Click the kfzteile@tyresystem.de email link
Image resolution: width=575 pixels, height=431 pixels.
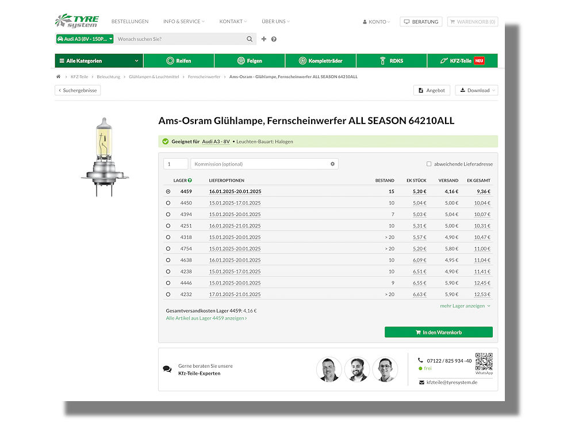(452, 382)
